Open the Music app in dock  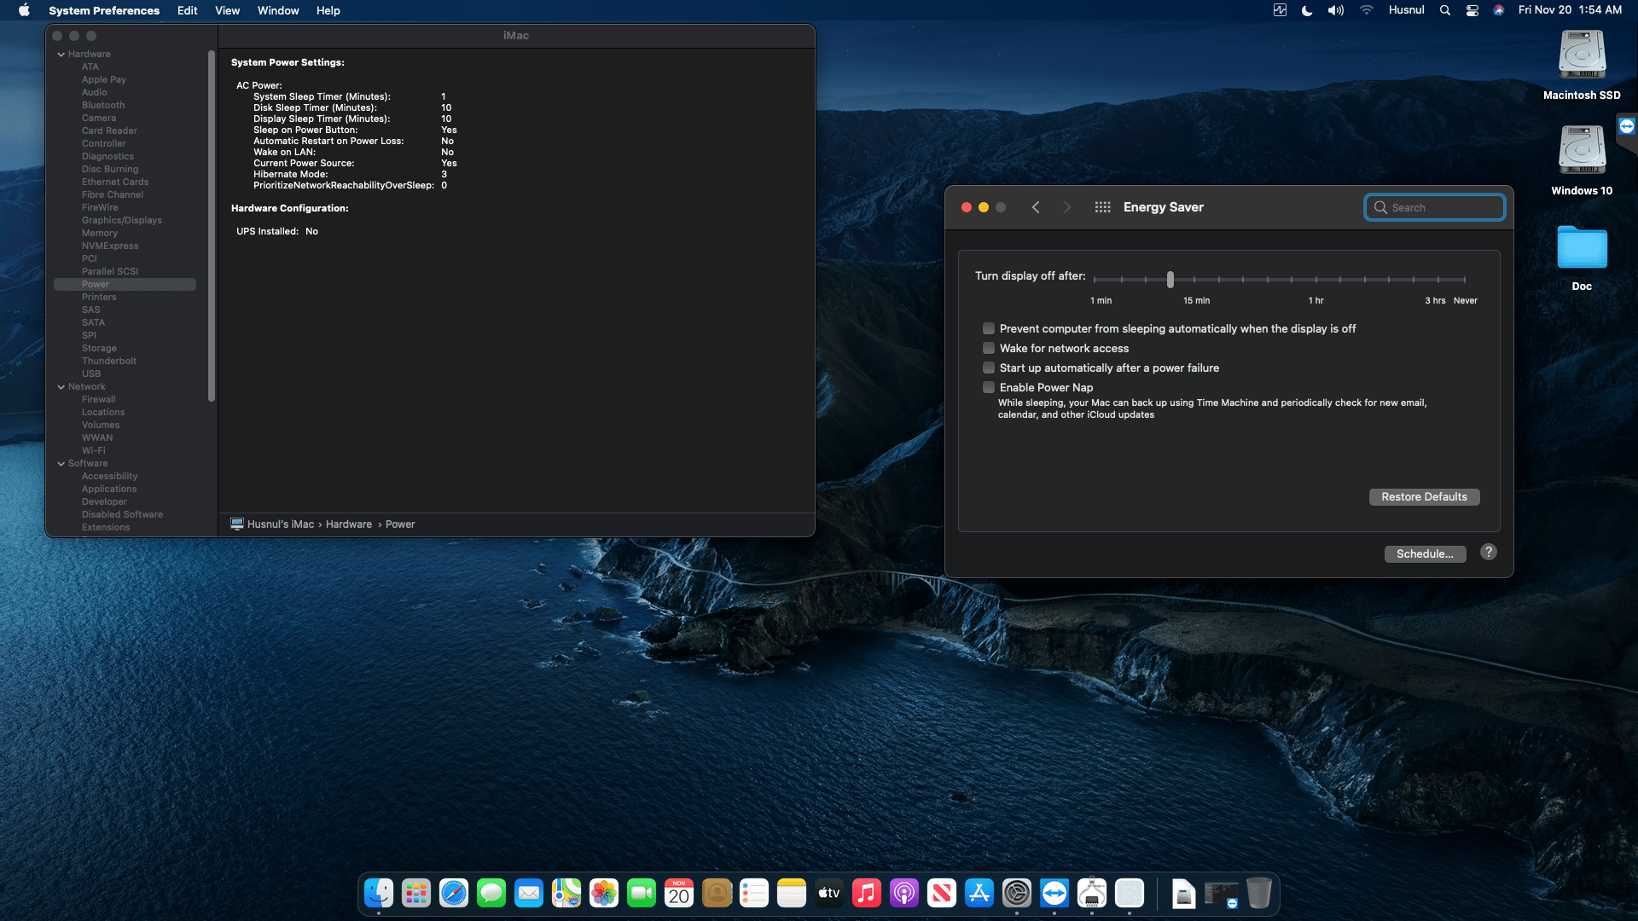coord(867,893)
